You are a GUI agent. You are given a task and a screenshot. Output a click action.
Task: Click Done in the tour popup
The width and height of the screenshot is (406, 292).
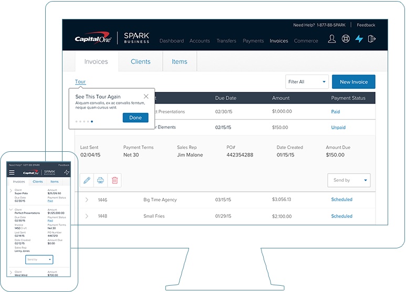click(136, 118)
